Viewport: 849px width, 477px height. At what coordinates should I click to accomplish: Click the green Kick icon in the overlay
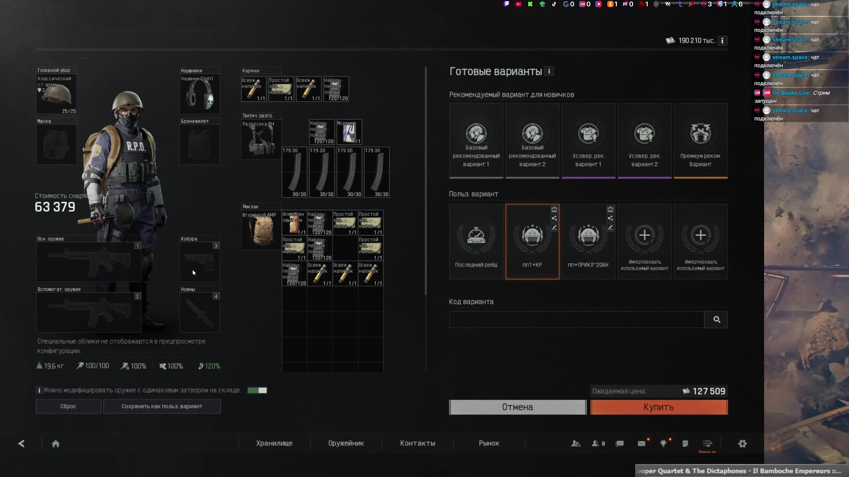(530, 4)
